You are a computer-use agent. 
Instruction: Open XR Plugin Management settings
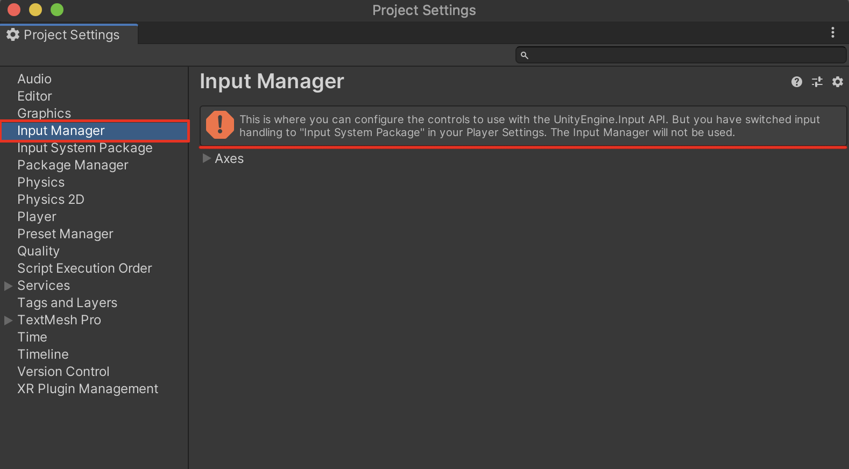click(88, 389)
